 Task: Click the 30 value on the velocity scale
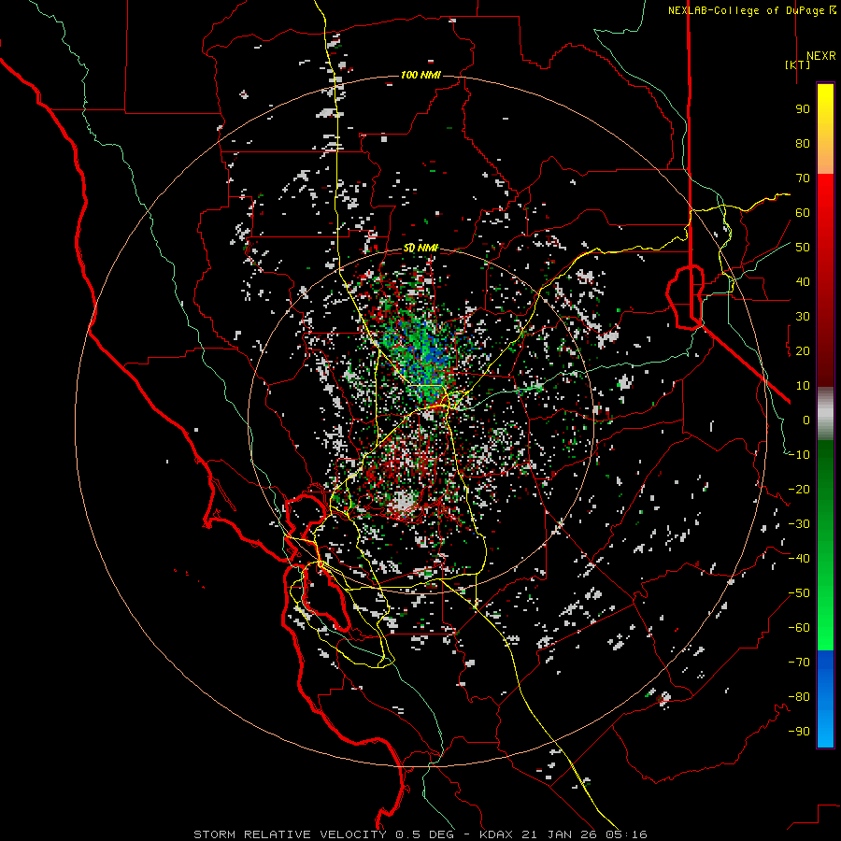click(x=803, y=317)
